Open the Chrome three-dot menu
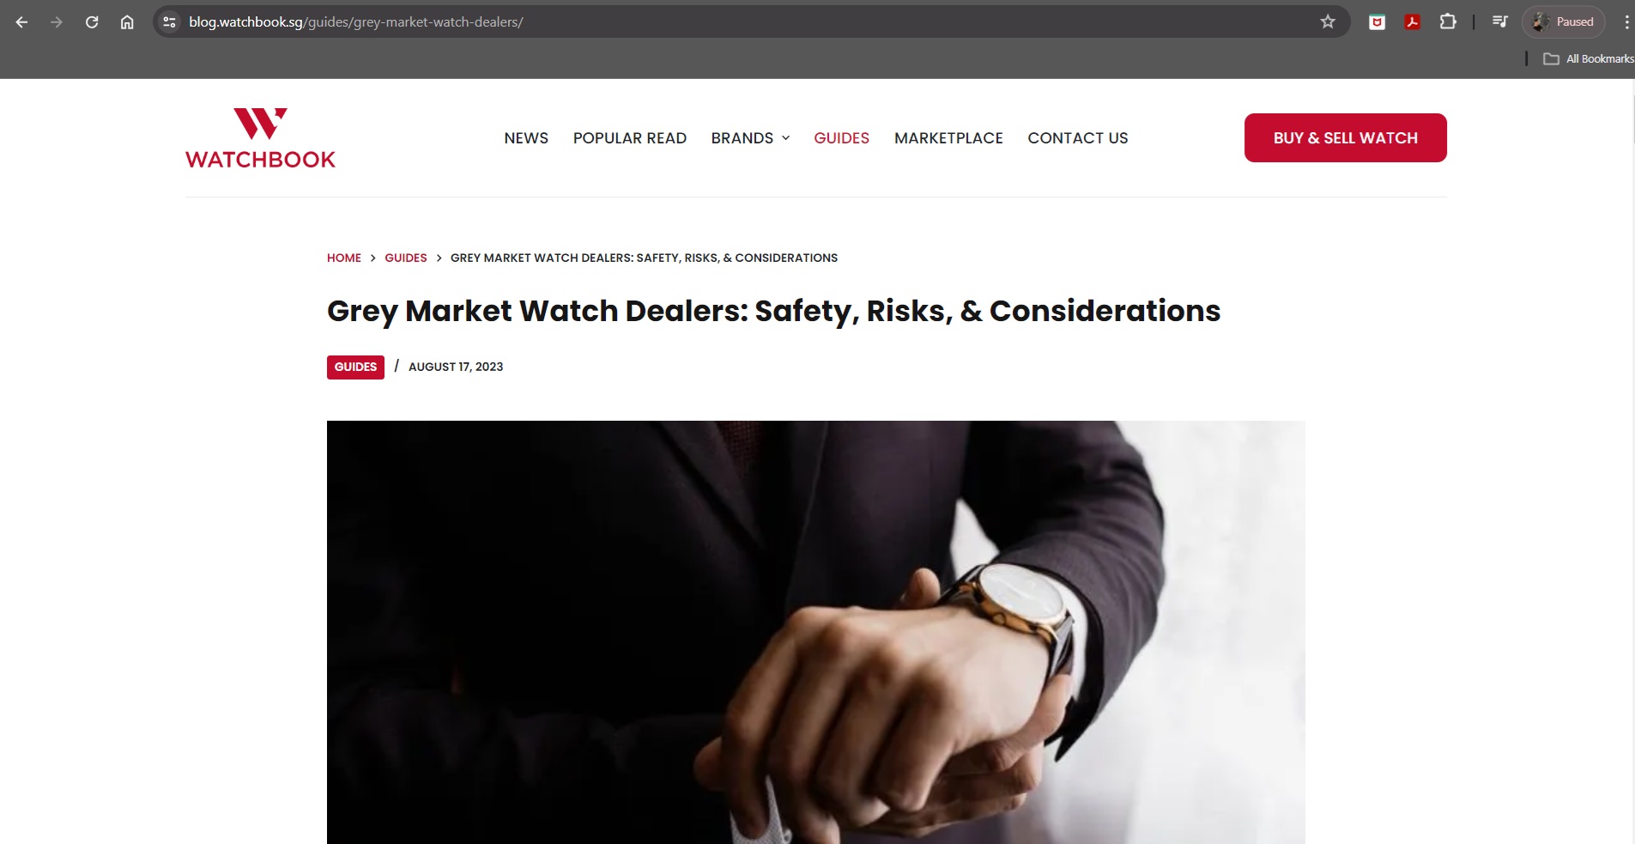The height and width of the screenshot is (844, 1635). point(1626,22)
